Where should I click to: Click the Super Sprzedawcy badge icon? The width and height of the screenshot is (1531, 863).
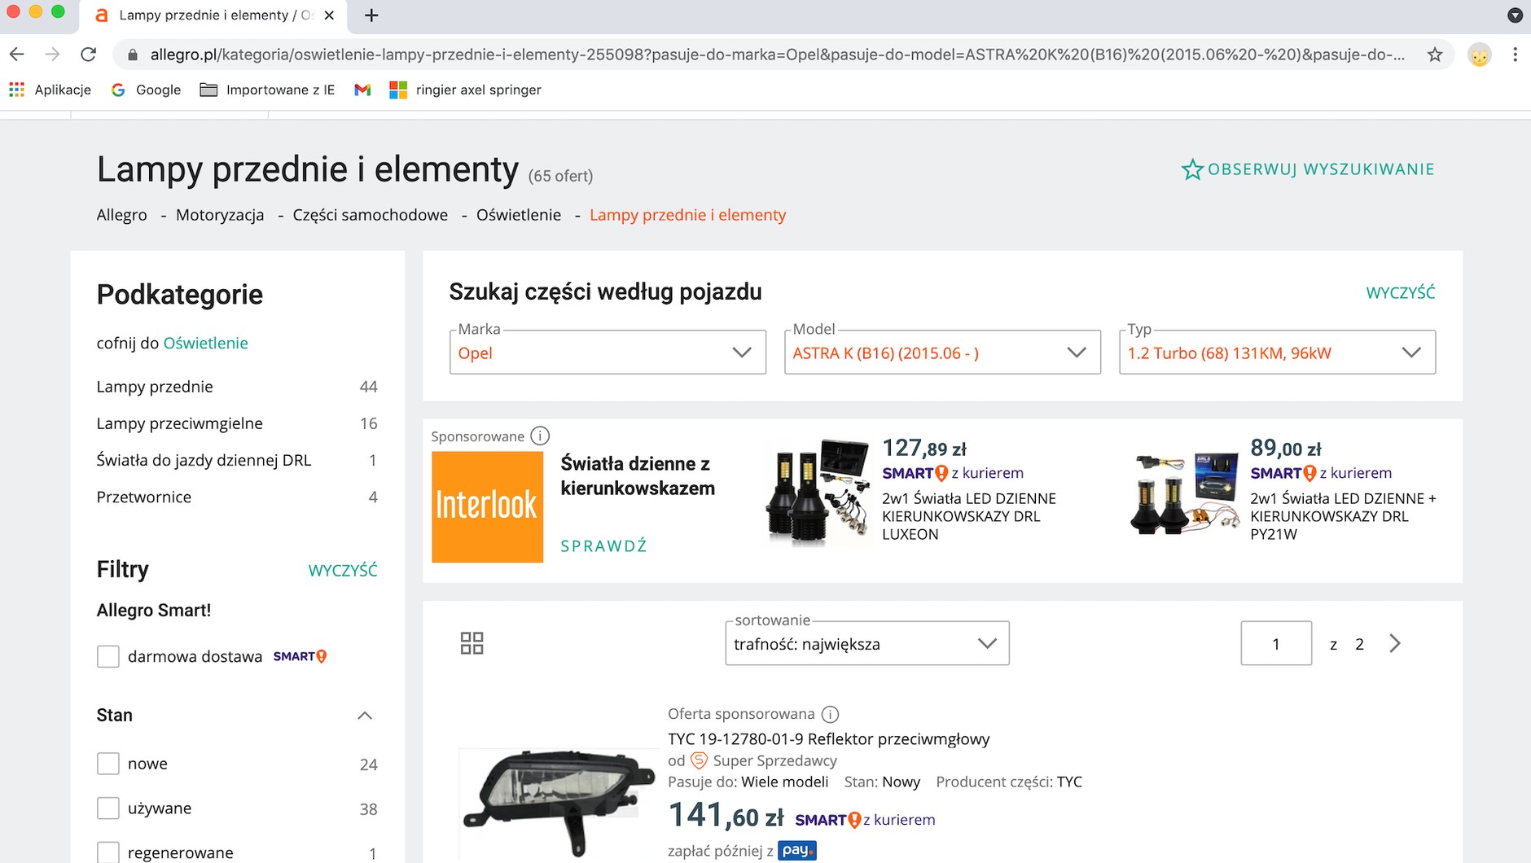click(699, 760)
